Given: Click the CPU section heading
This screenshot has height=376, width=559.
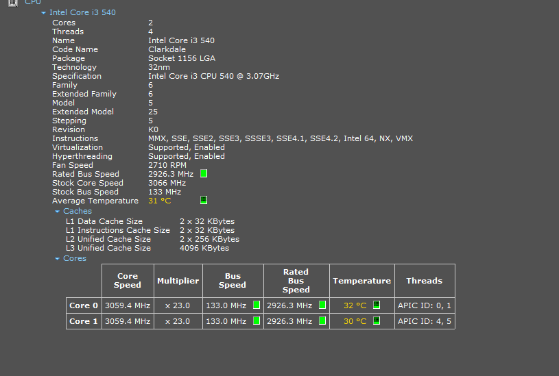Looking at the screenshot, I should pos(33,3).
